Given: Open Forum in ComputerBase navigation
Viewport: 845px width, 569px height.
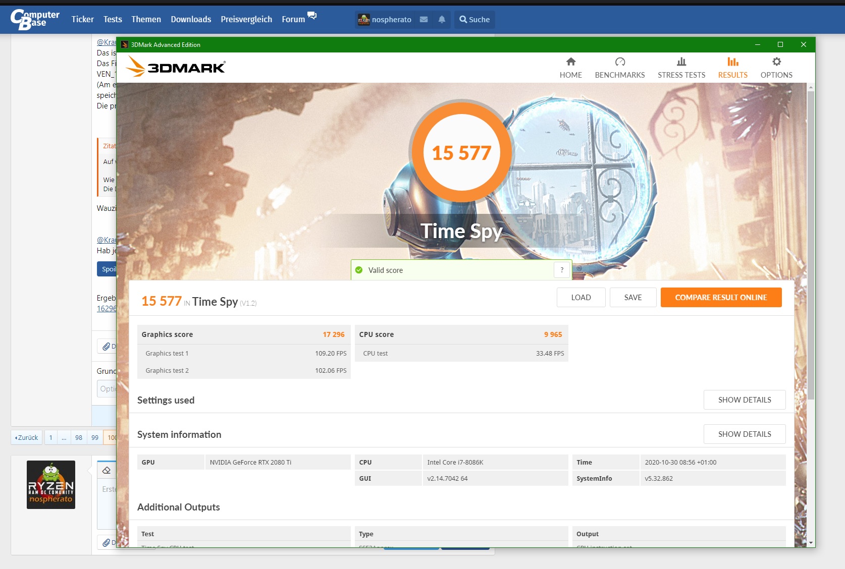Looking at the screenshot, I should pos(293,19).
